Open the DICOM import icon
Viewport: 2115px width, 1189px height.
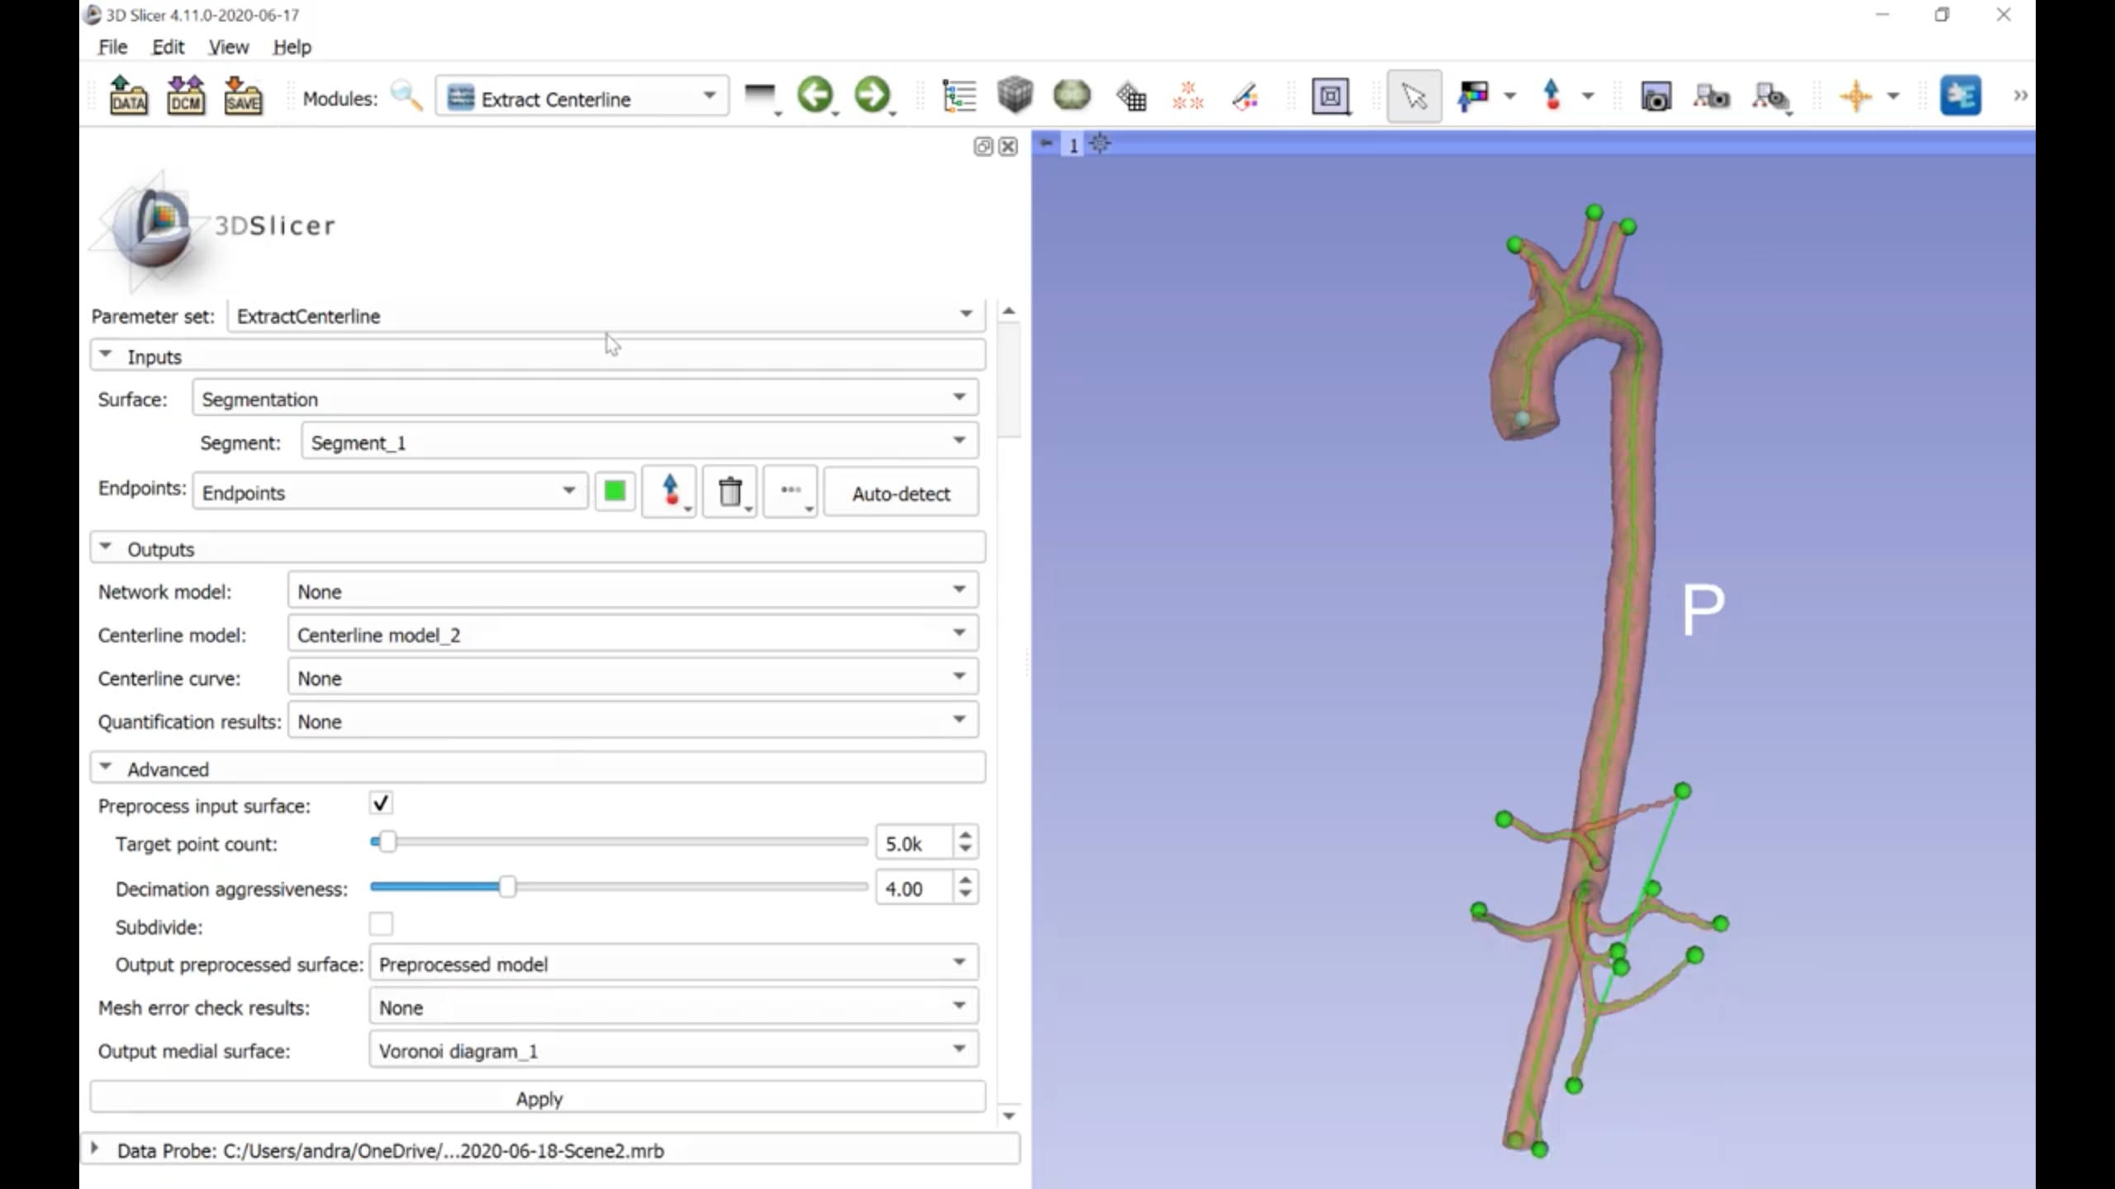185,97
